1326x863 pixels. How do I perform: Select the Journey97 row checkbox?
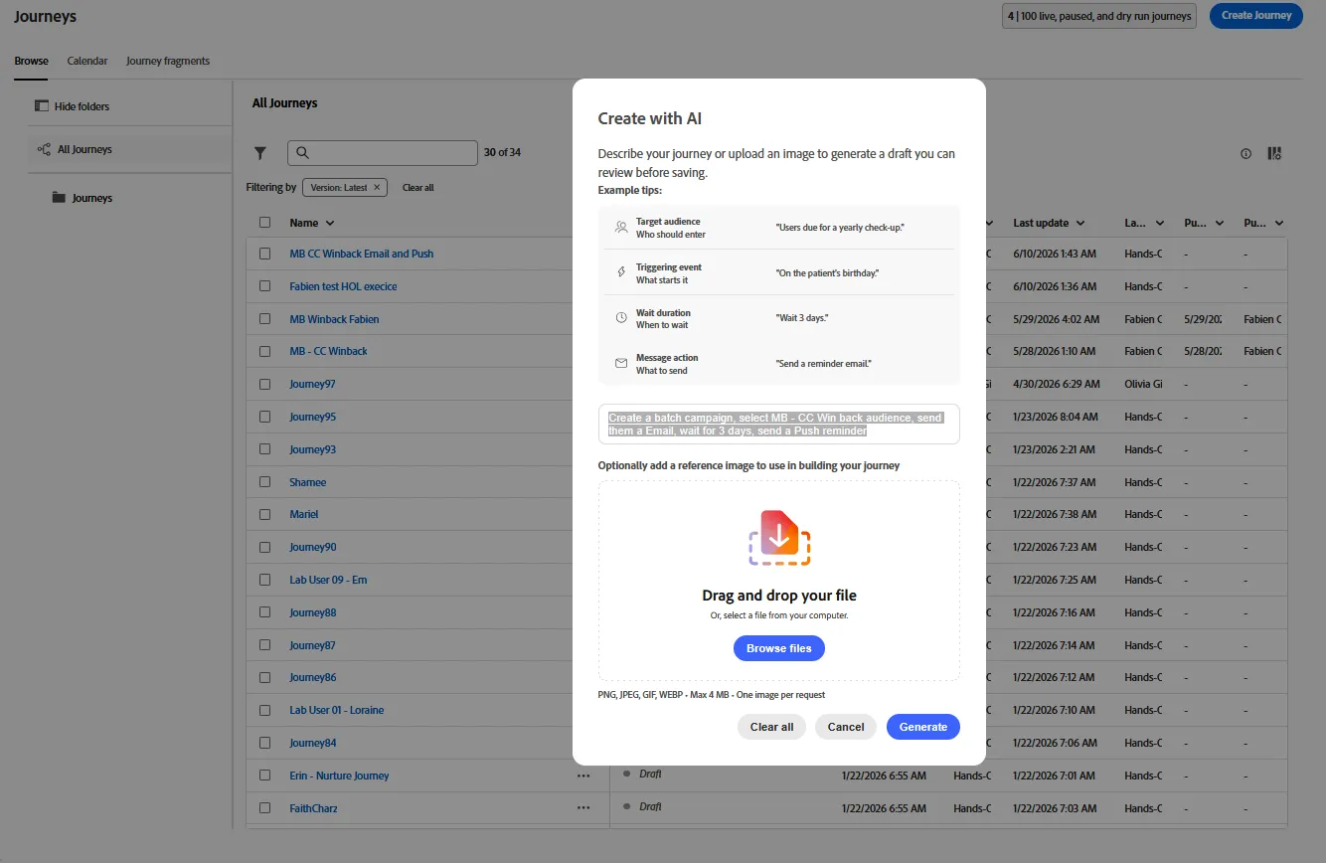[x=264, y=384]
